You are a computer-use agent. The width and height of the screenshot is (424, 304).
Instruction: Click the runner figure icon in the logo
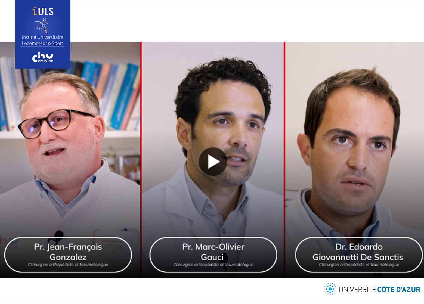[42, 26]
